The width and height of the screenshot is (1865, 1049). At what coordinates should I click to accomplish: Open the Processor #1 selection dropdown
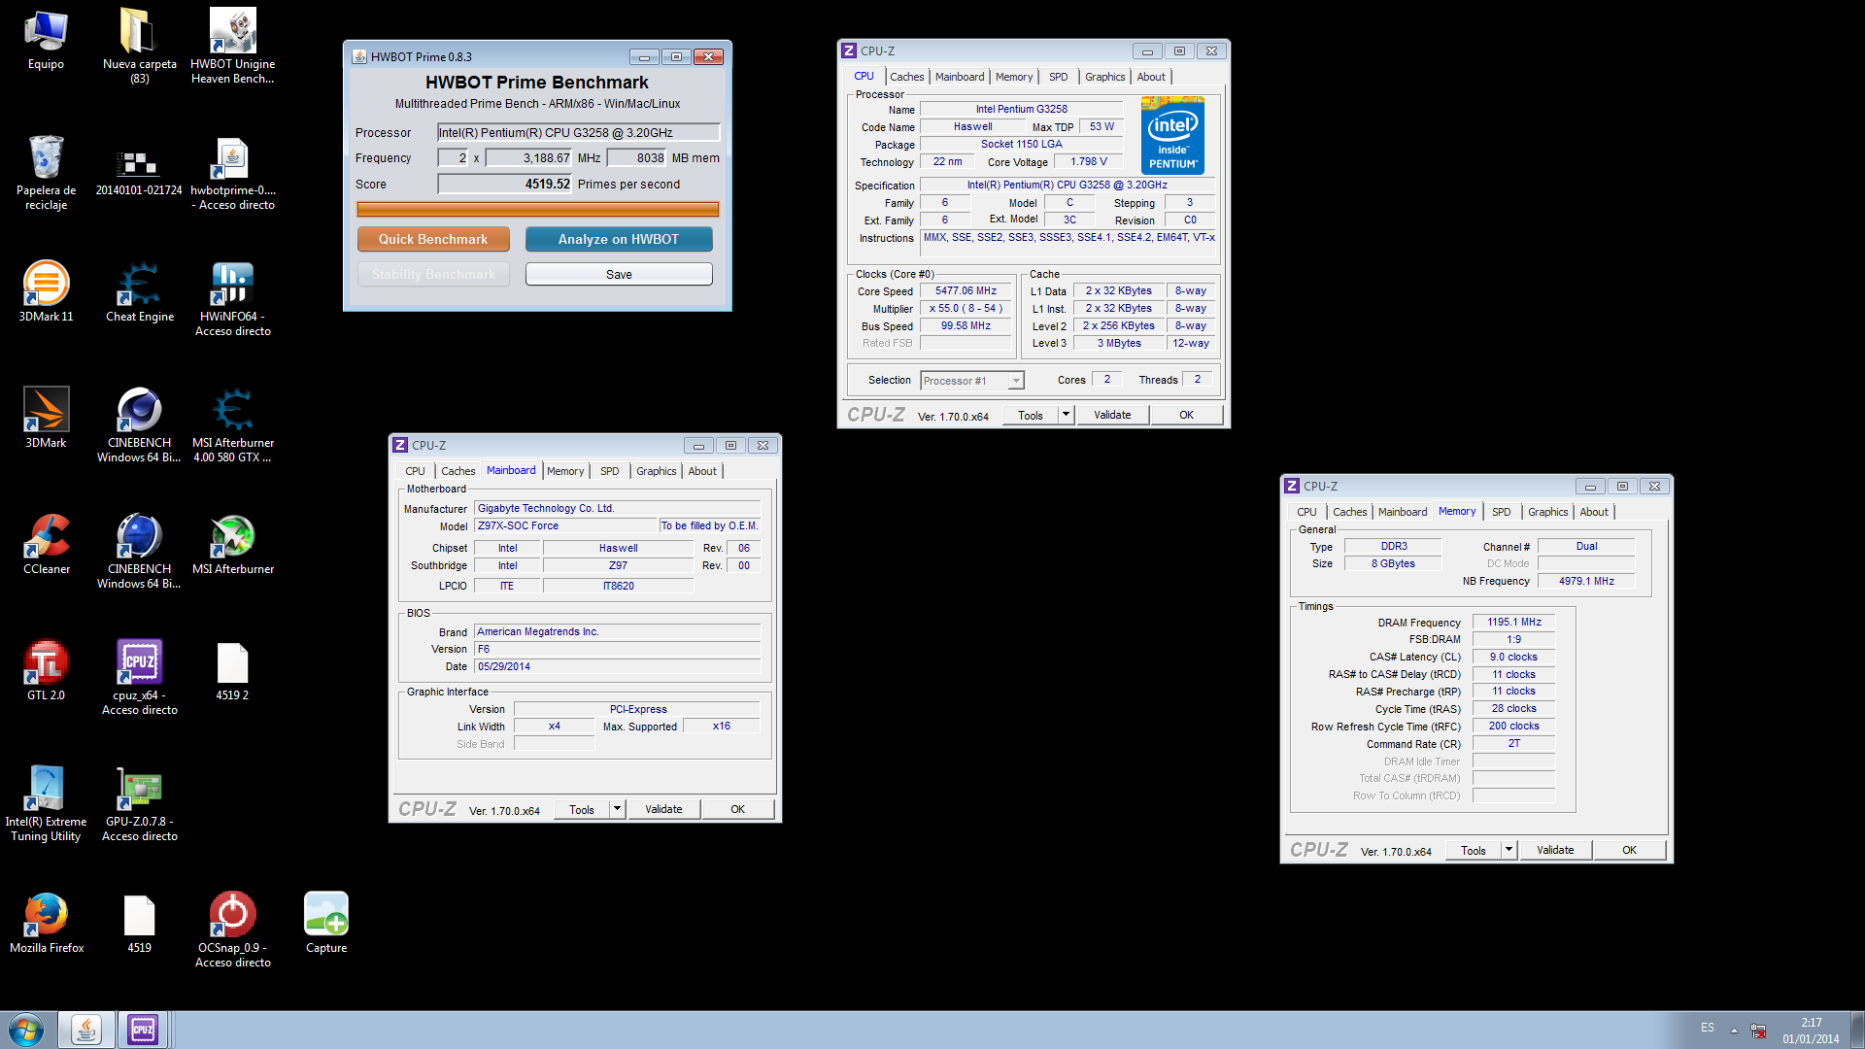(972, 381)
